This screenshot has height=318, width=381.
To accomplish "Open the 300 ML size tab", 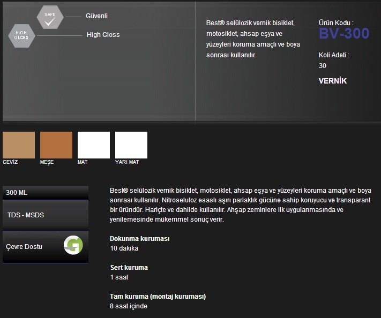I will [45, 192].
